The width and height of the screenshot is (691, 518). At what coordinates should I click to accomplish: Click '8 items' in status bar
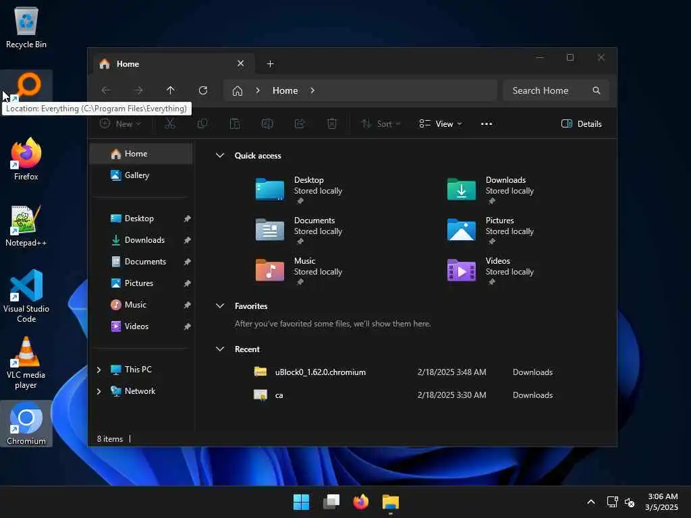[110, 439]
